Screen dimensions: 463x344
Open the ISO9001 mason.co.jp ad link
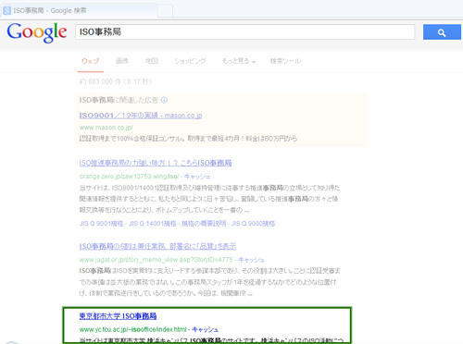[x=141, y=116]
